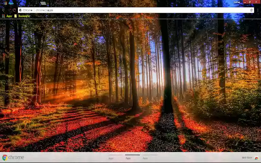The image size is (261, 163).
Task: Click the Web Store rainbow icon
Action: click(257, 158)
